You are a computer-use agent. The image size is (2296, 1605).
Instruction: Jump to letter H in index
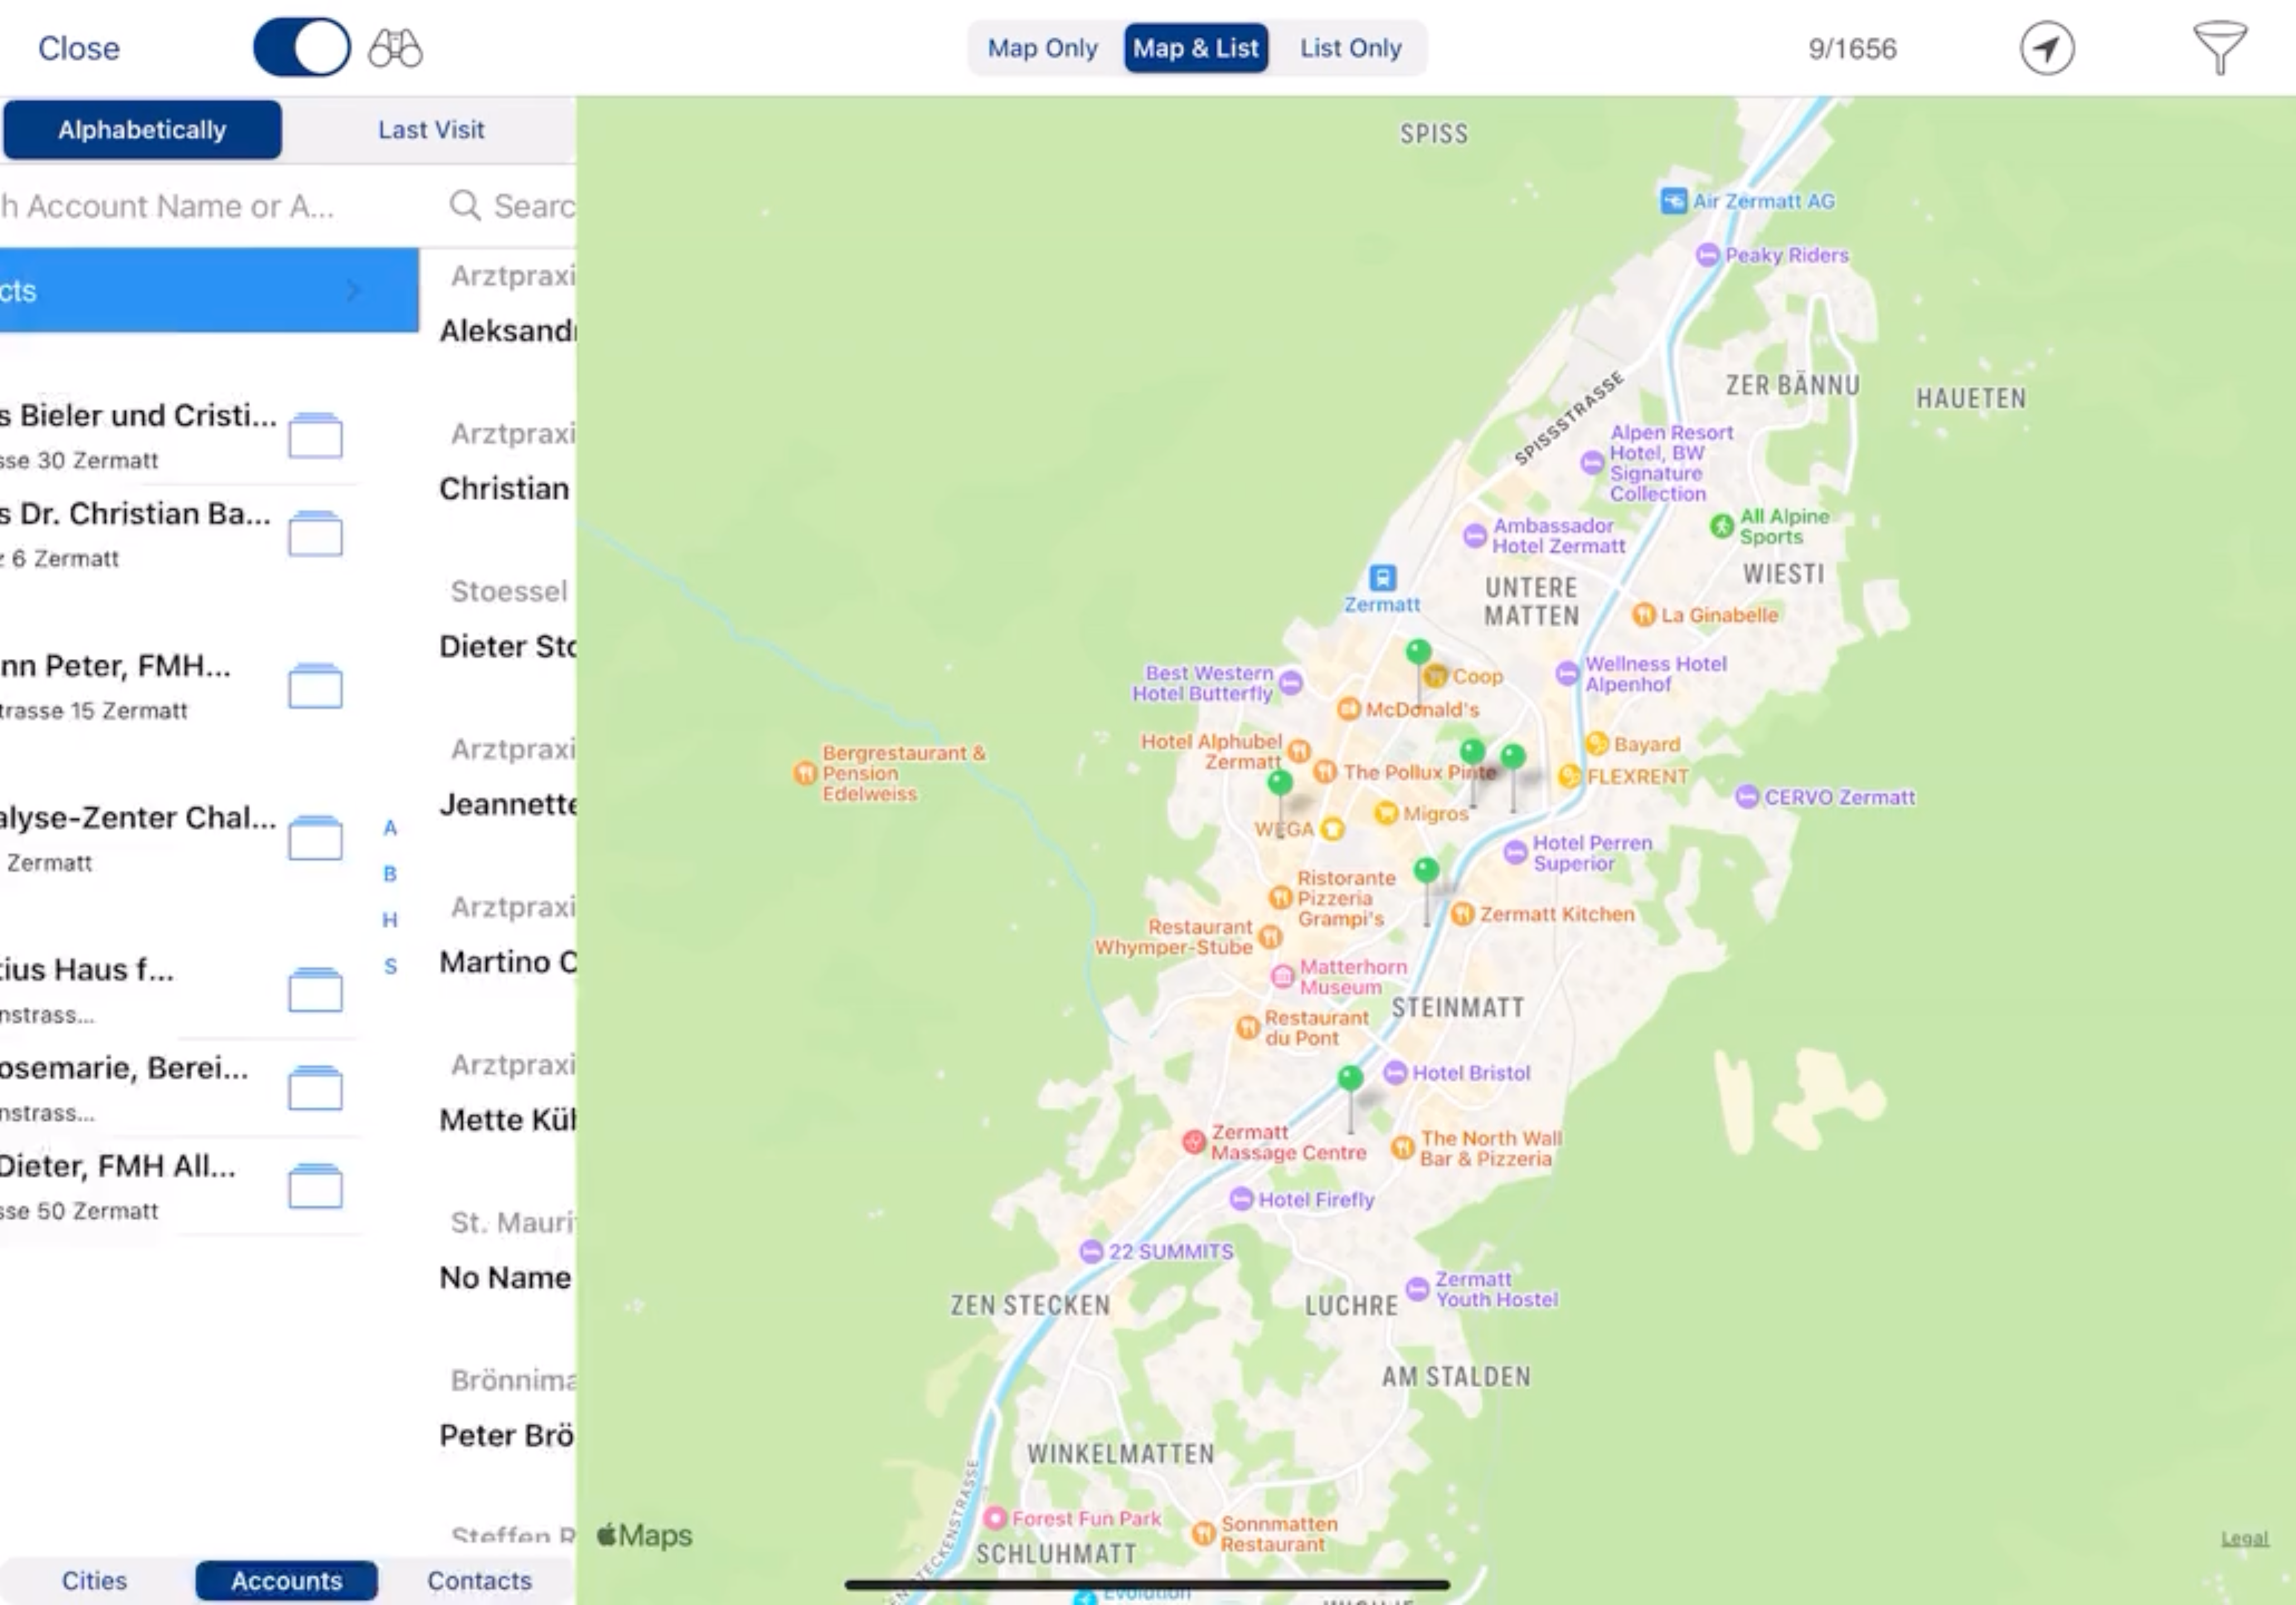click(390, 920)
